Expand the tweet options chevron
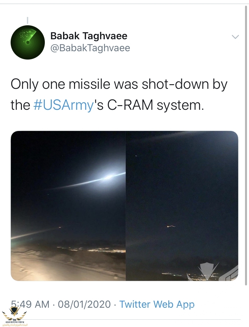The image size is (249, 327). 235,37
